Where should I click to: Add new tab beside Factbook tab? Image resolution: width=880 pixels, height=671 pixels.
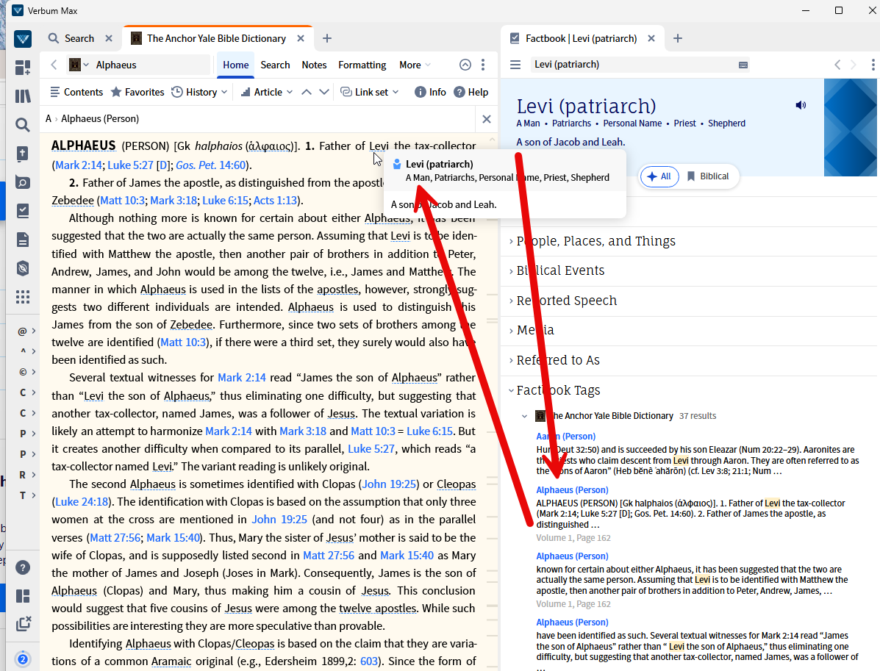677,38
